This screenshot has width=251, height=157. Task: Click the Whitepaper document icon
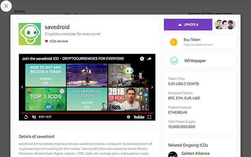coord(174,61)
